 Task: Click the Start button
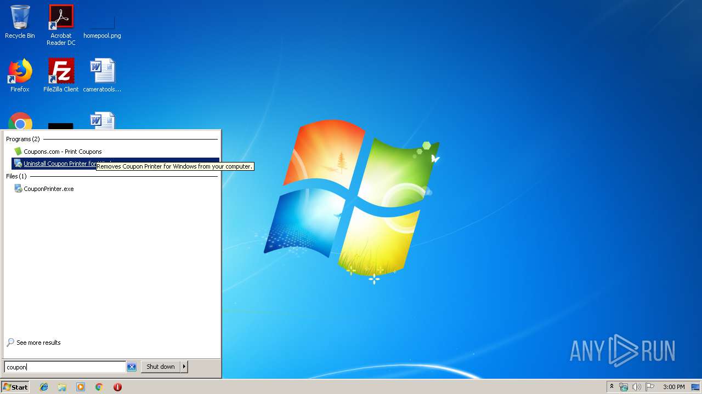pyautogui.click(x=15, y=387)
